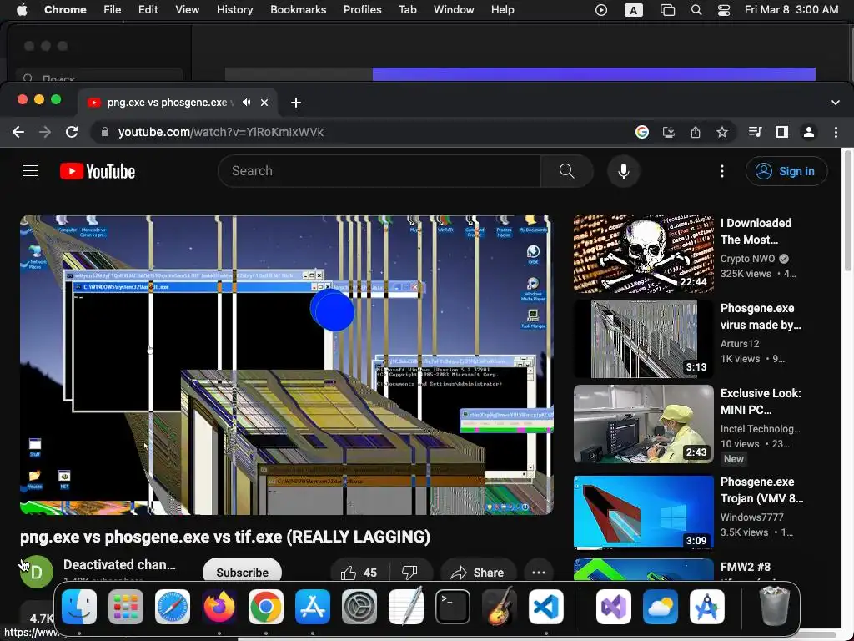The width and height of the screenshot is (854, 641).
Task: Open Launchpad from the dock
Action: pos(126,607)
